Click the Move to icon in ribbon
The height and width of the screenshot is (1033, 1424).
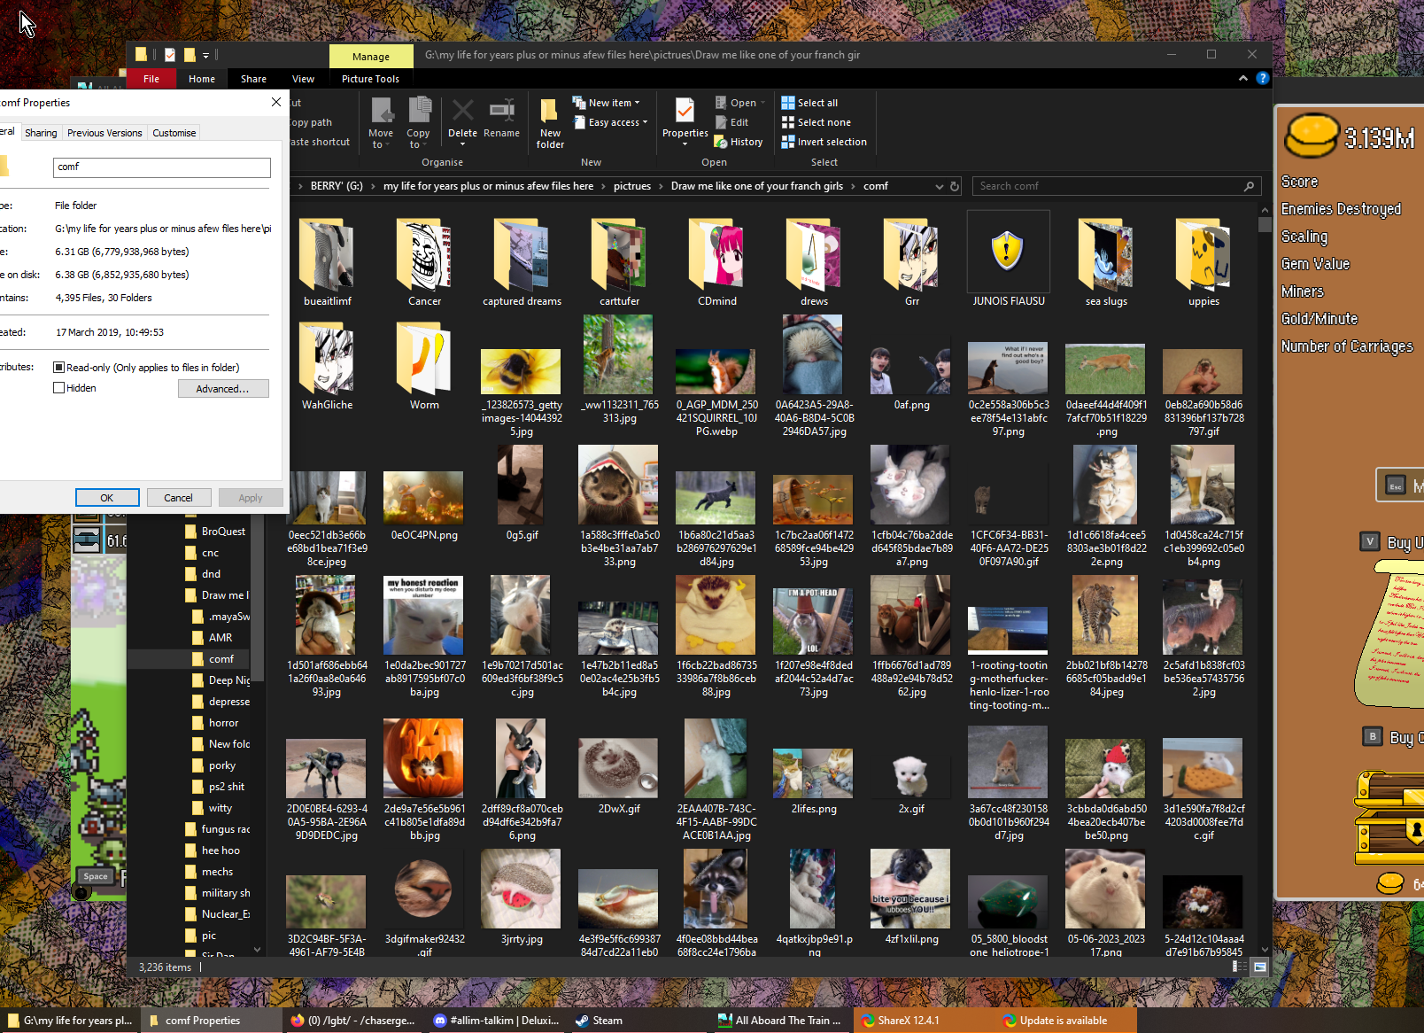(x=381, y=122)
